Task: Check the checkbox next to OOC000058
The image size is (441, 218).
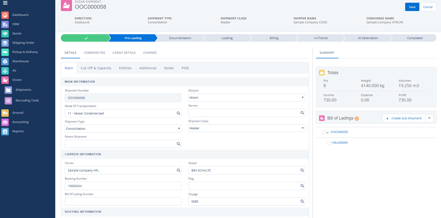Action: 323,132
